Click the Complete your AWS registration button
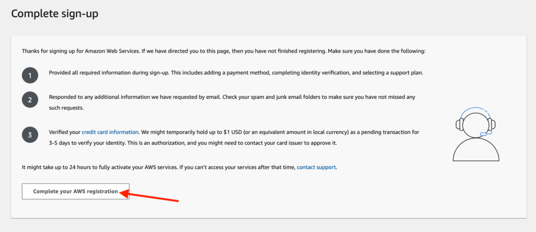Image resolution: width=536 pixels, height=232 pixels. [75, 191]
